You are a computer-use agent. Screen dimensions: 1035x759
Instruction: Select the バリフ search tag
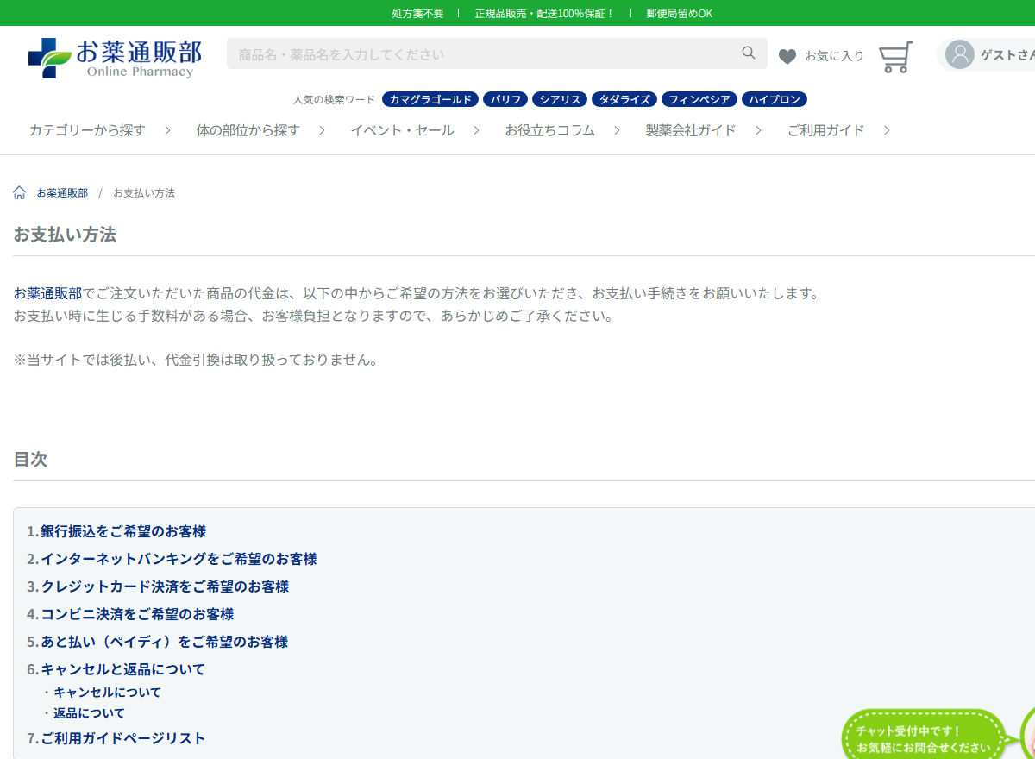[x=505, y=99]
